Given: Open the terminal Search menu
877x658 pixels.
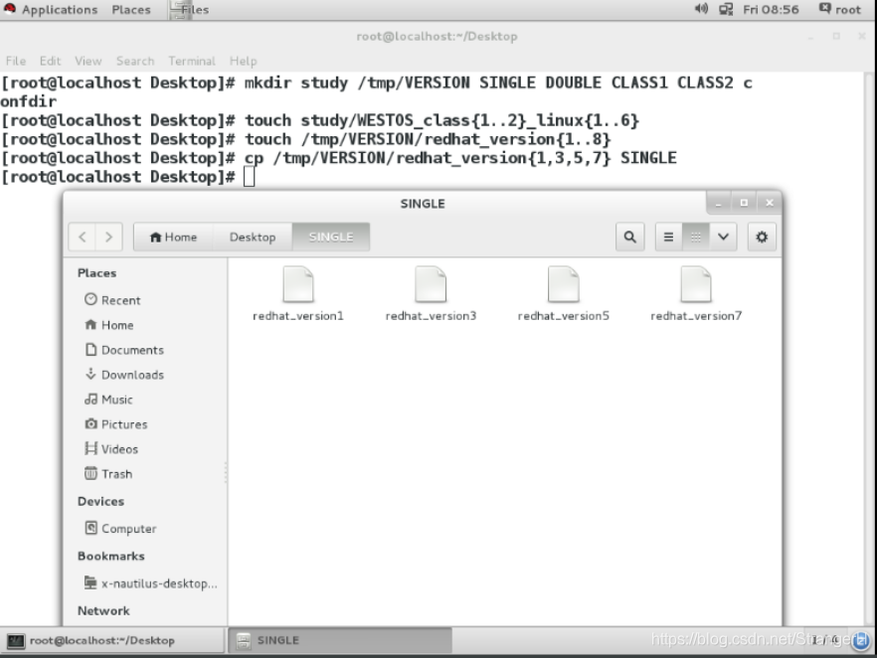Looking at the screenshot, I should 135,61.
